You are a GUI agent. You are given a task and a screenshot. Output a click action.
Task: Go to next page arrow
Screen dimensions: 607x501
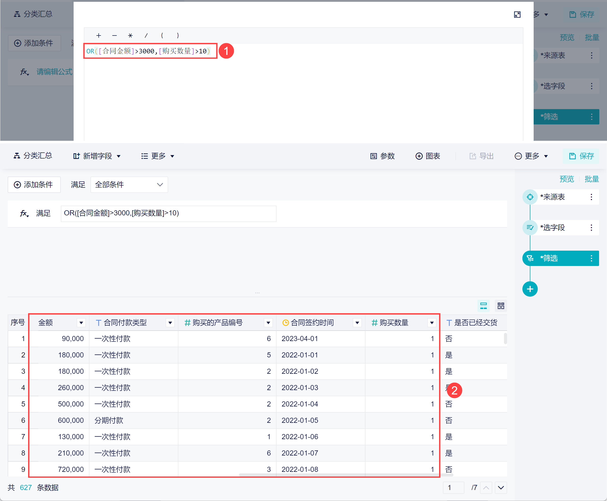click(x=501, y=487)
